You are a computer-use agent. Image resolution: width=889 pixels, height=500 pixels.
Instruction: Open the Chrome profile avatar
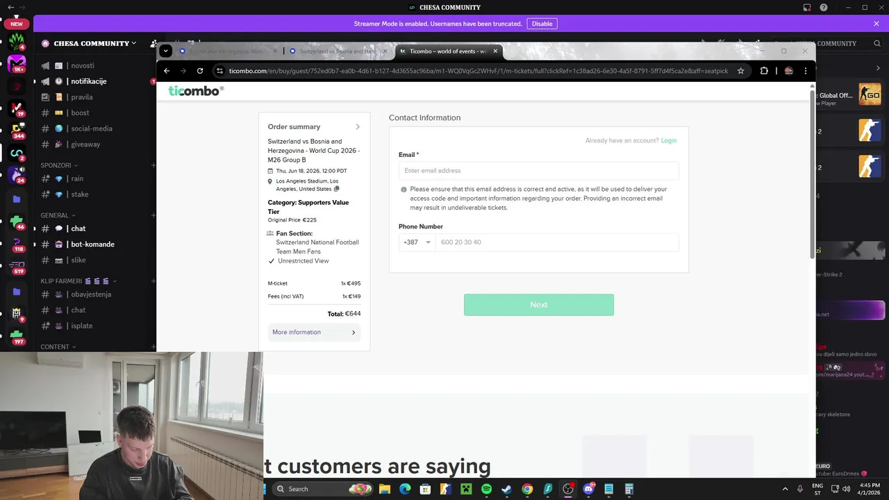[x=788, y=71]
